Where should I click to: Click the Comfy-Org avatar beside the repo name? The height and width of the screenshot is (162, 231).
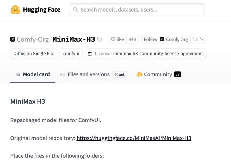(x=13, y=39)
